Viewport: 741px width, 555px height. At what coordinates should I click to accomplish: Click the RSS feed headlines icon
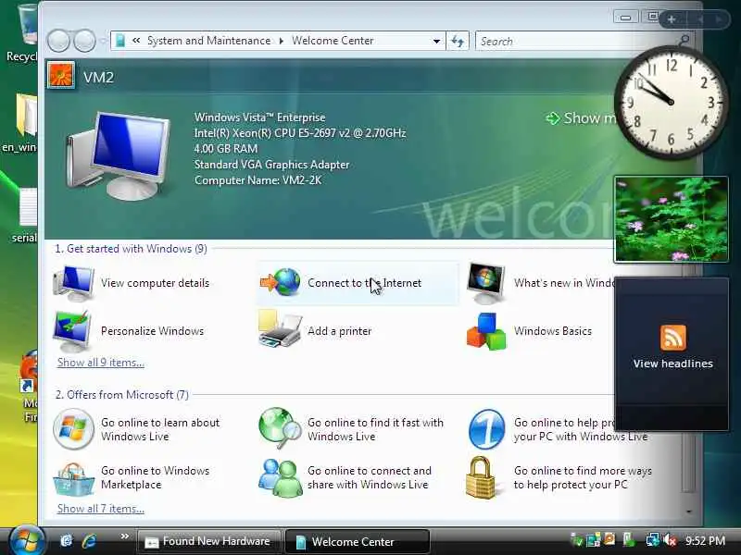click(673, 338)
